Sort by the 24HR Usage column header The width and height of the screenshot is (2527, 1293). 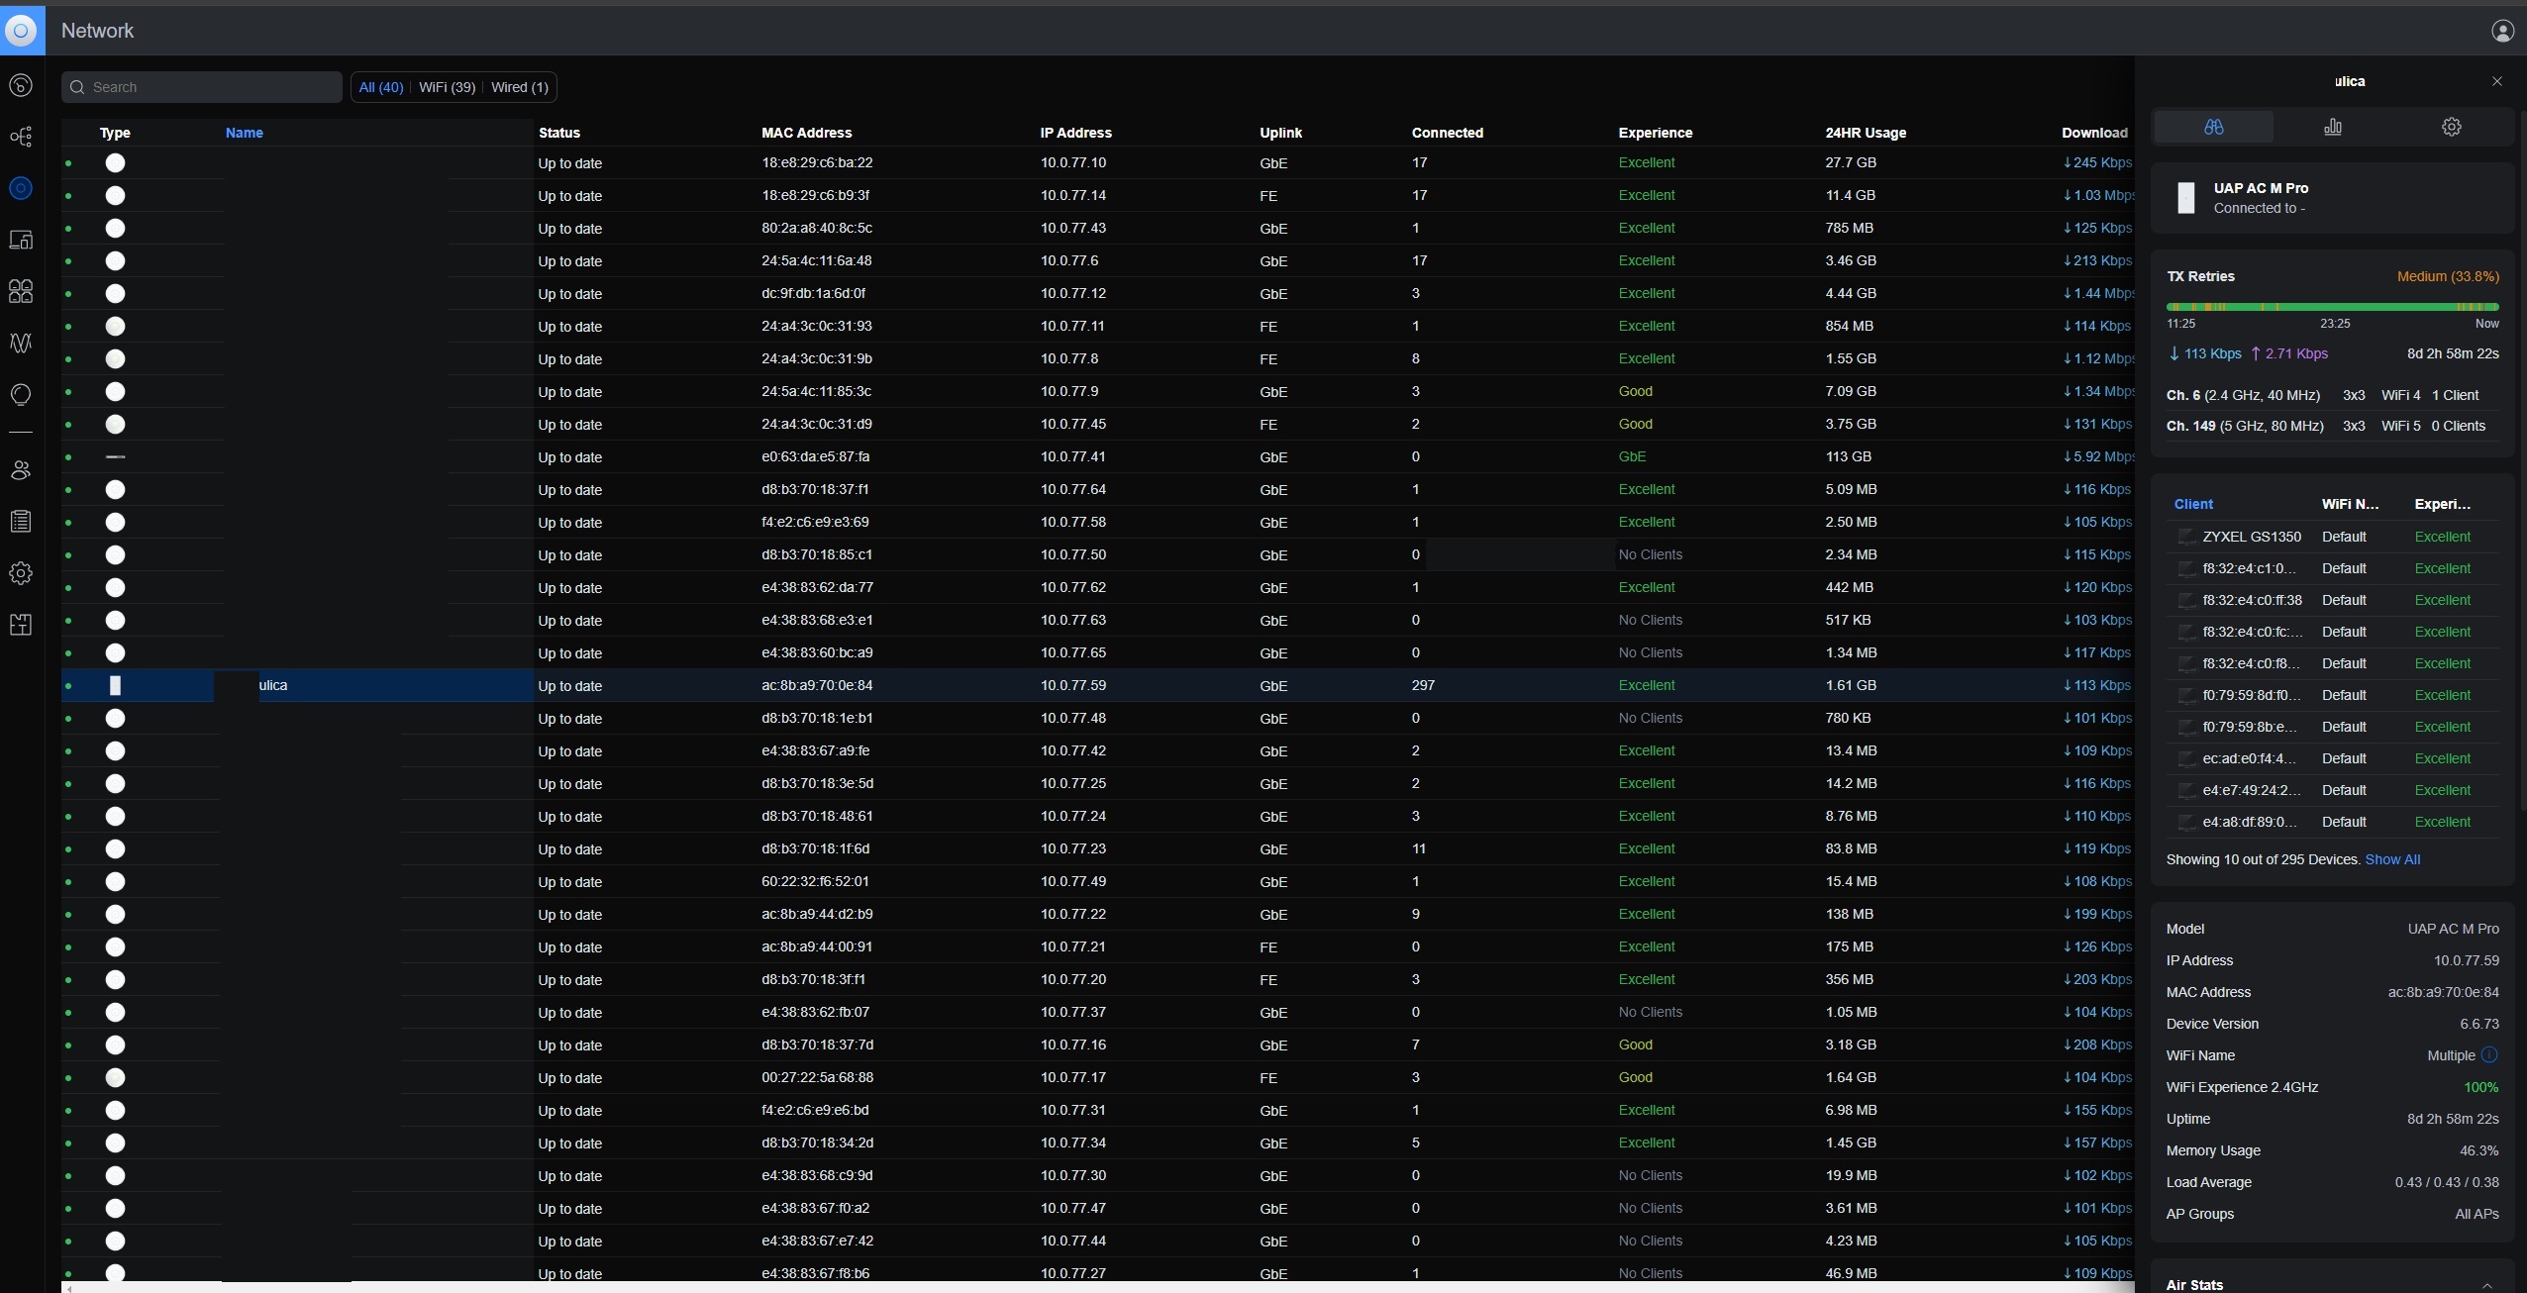[1866, 133]
